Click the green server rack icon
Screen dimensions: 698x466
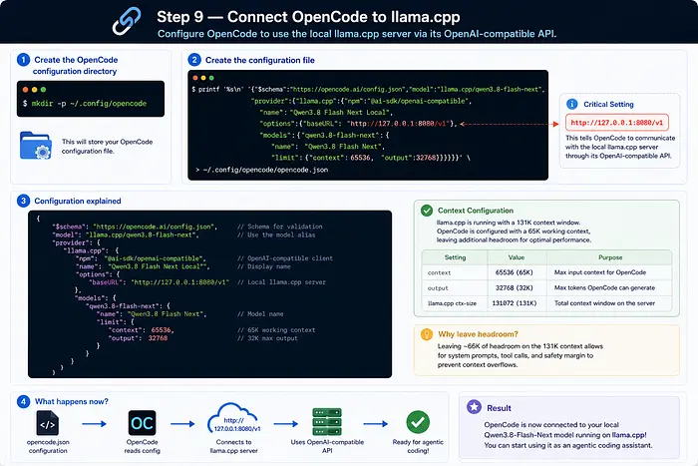[x=327, y=422]
